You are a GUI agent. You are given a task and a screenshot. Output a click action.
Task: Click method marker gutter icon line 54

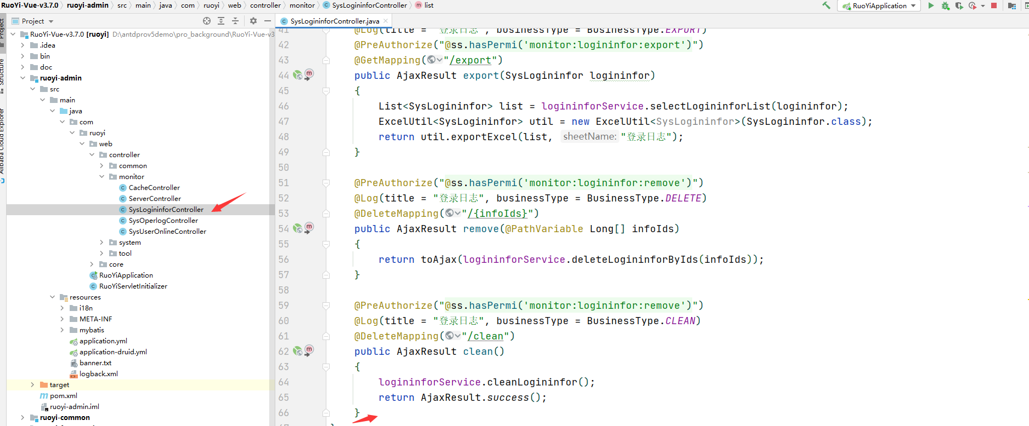click(309, 227)
